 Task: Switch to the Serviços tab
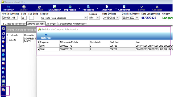point(51,24)
